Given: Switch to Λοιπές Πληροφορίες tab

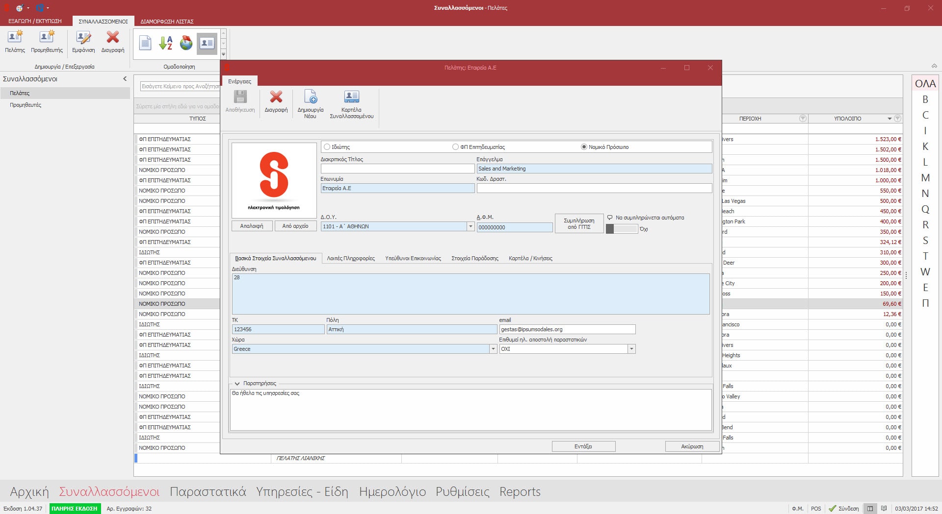Looking at the screenshot, I should tap(351, 258).
